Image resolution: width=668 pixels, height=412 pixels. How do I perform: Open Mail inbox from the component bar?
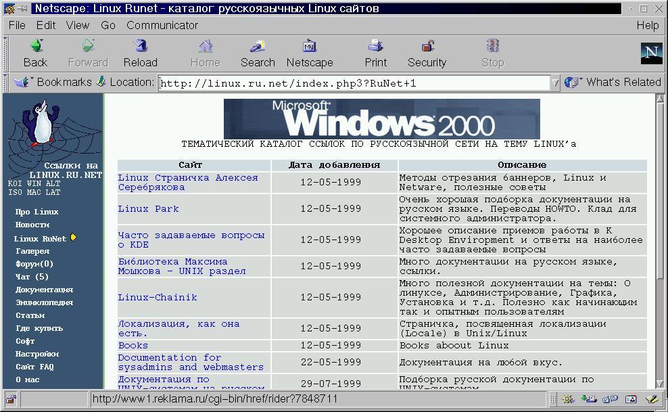coord(589,399)
